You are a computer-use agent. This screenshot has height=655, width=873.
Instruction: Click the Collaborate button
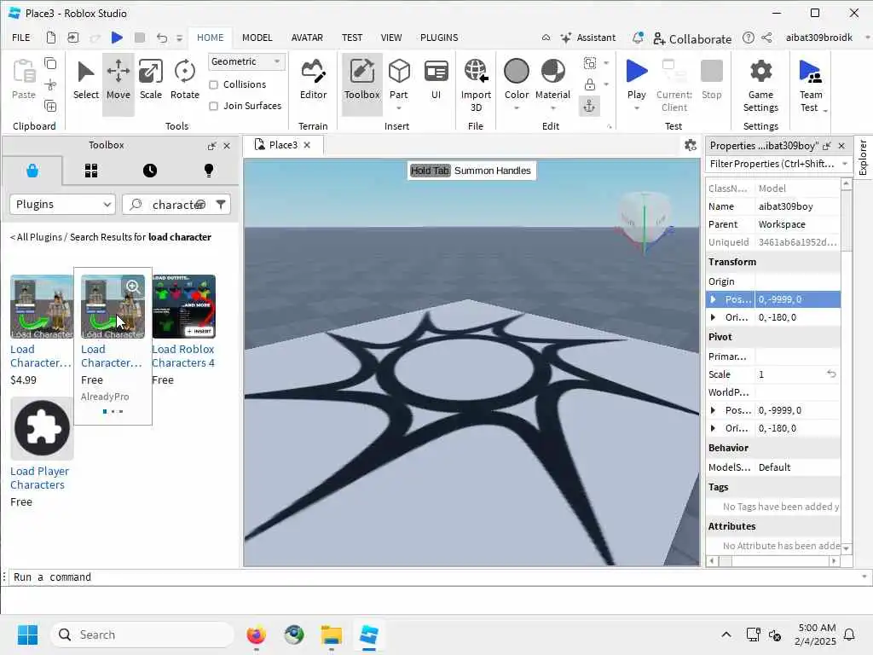692,38
